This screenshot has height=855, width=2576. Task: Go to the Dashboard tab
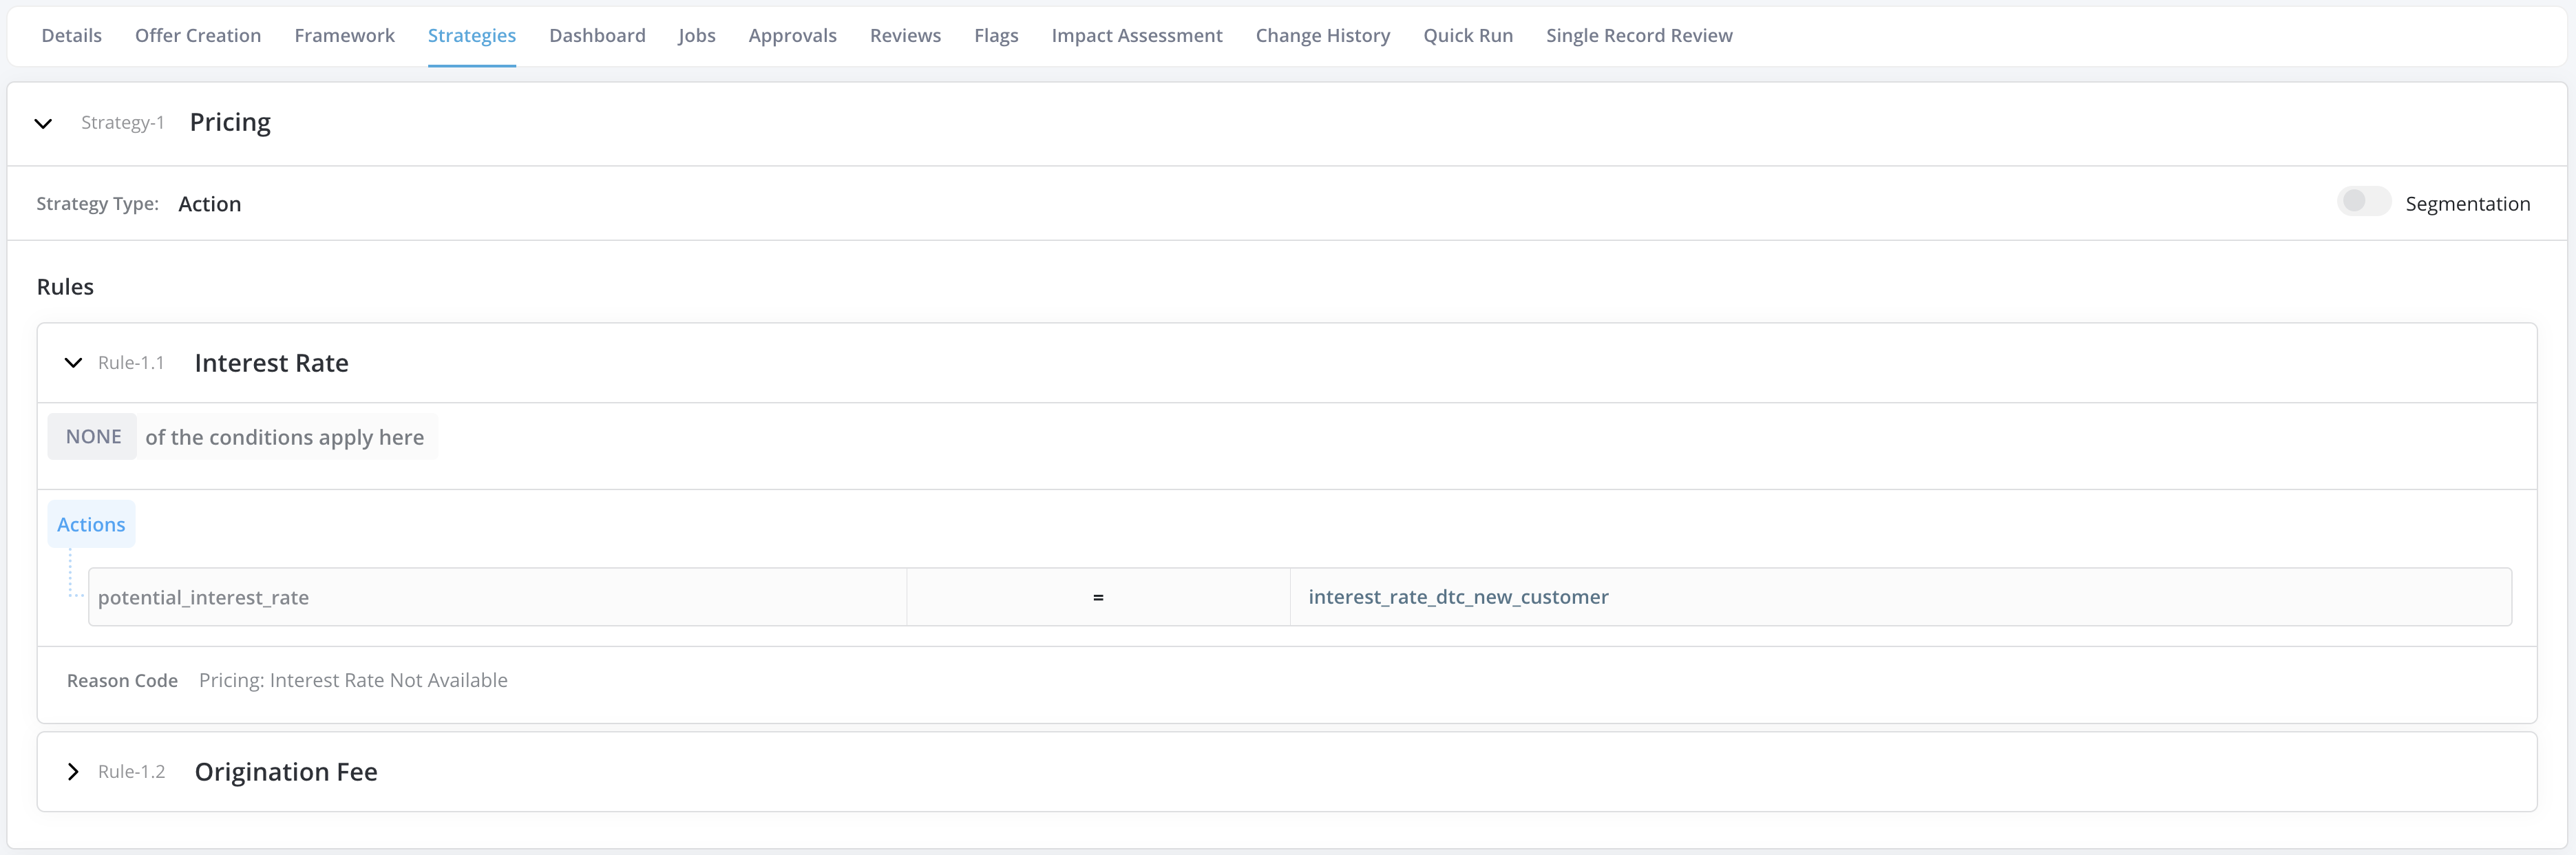pyautogui.click(x=597, y=36)
